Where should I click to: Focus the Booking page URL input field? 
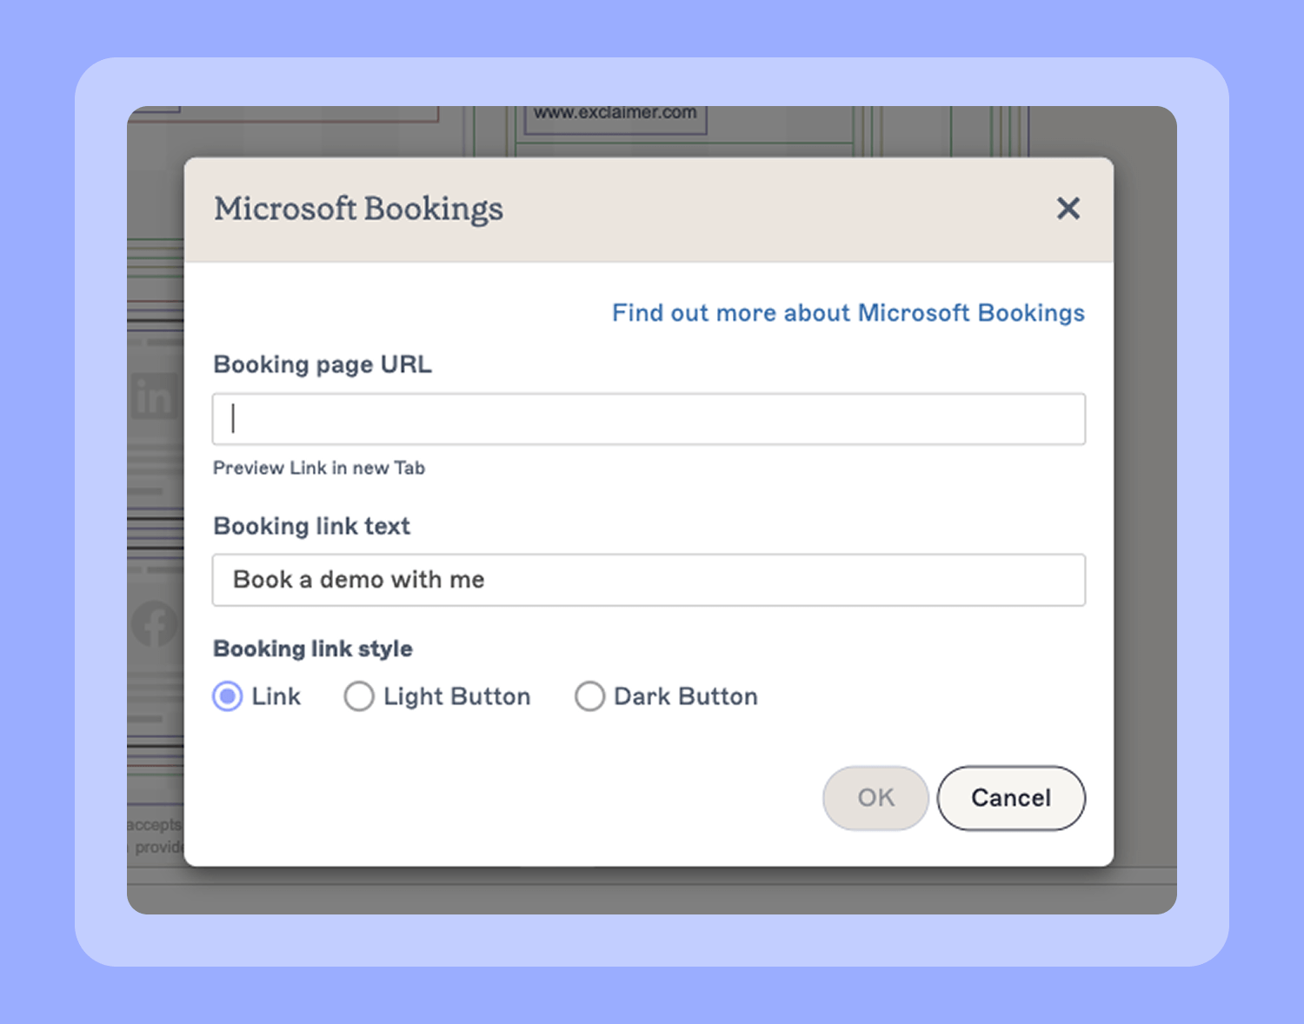[648, 419]
